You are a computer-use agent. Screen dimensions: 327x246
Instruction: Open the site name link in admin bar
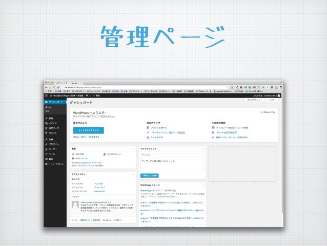pyautogui.click(x=67, y=96)
